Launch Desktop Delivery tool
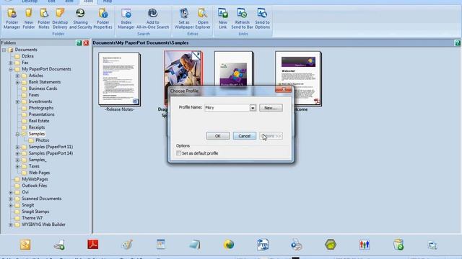 pyautogui.click(x=60, y=19)
